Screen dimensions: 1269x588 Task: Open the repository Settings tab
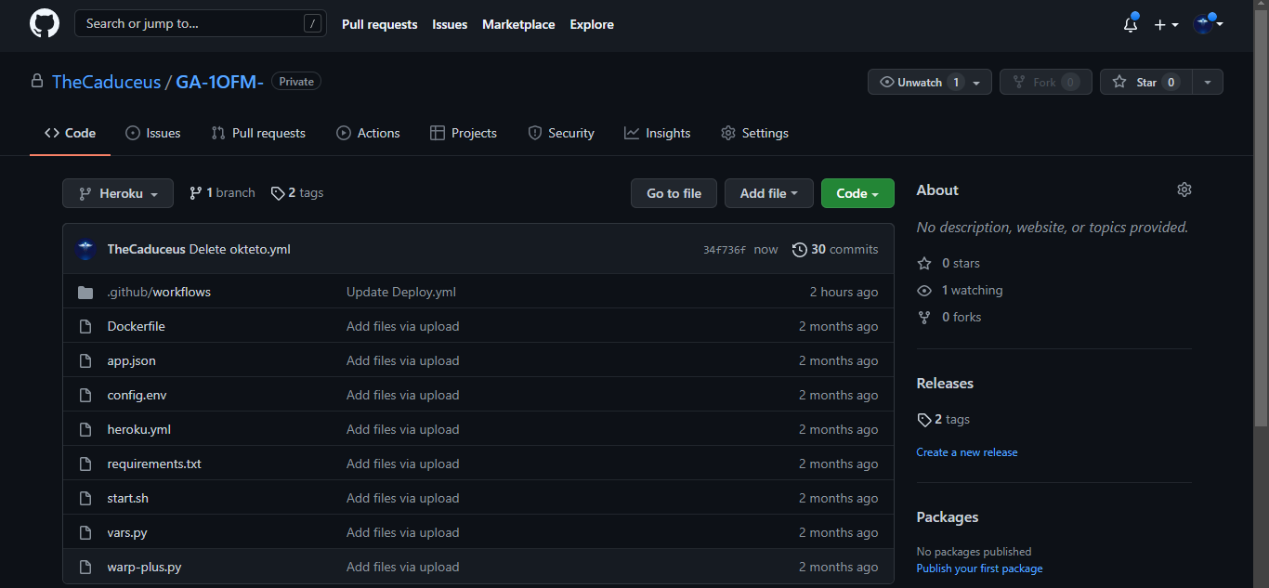click(x=754, y=133)
